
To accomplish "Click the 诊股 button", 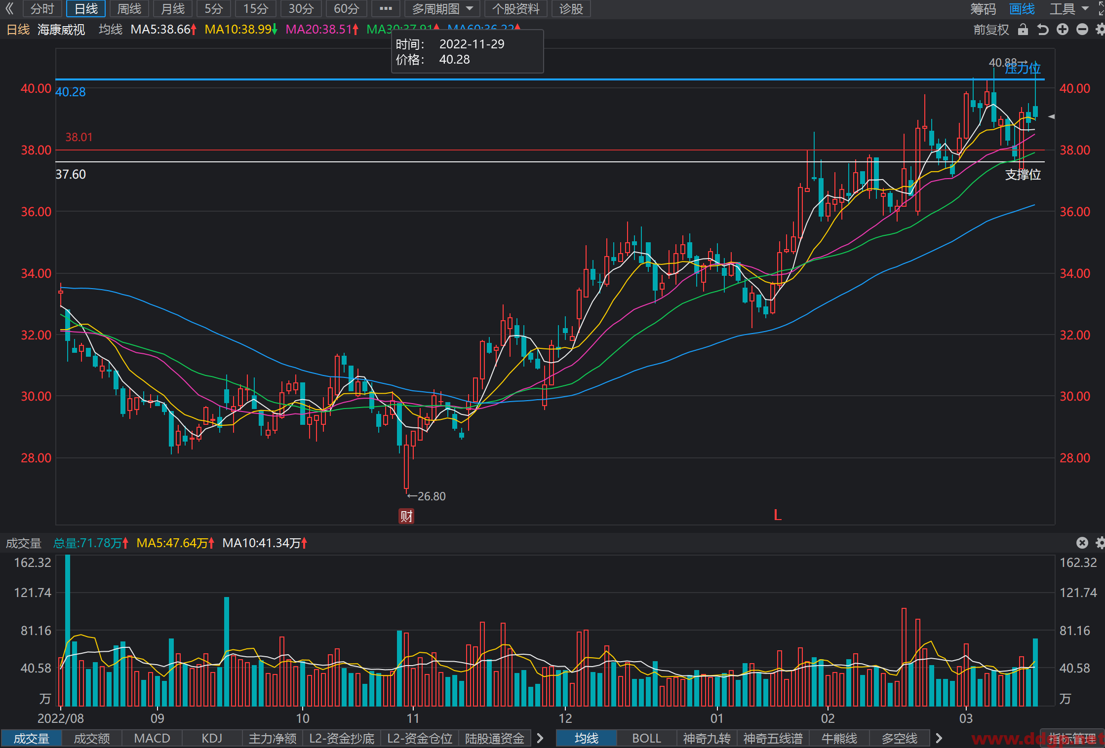I will tap(571, 9).
